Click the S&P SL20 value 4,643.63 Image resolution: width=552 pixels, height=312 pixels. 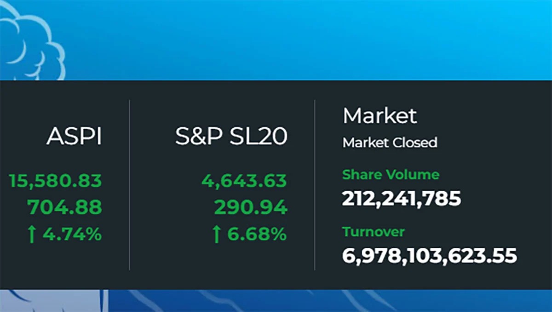244,181
